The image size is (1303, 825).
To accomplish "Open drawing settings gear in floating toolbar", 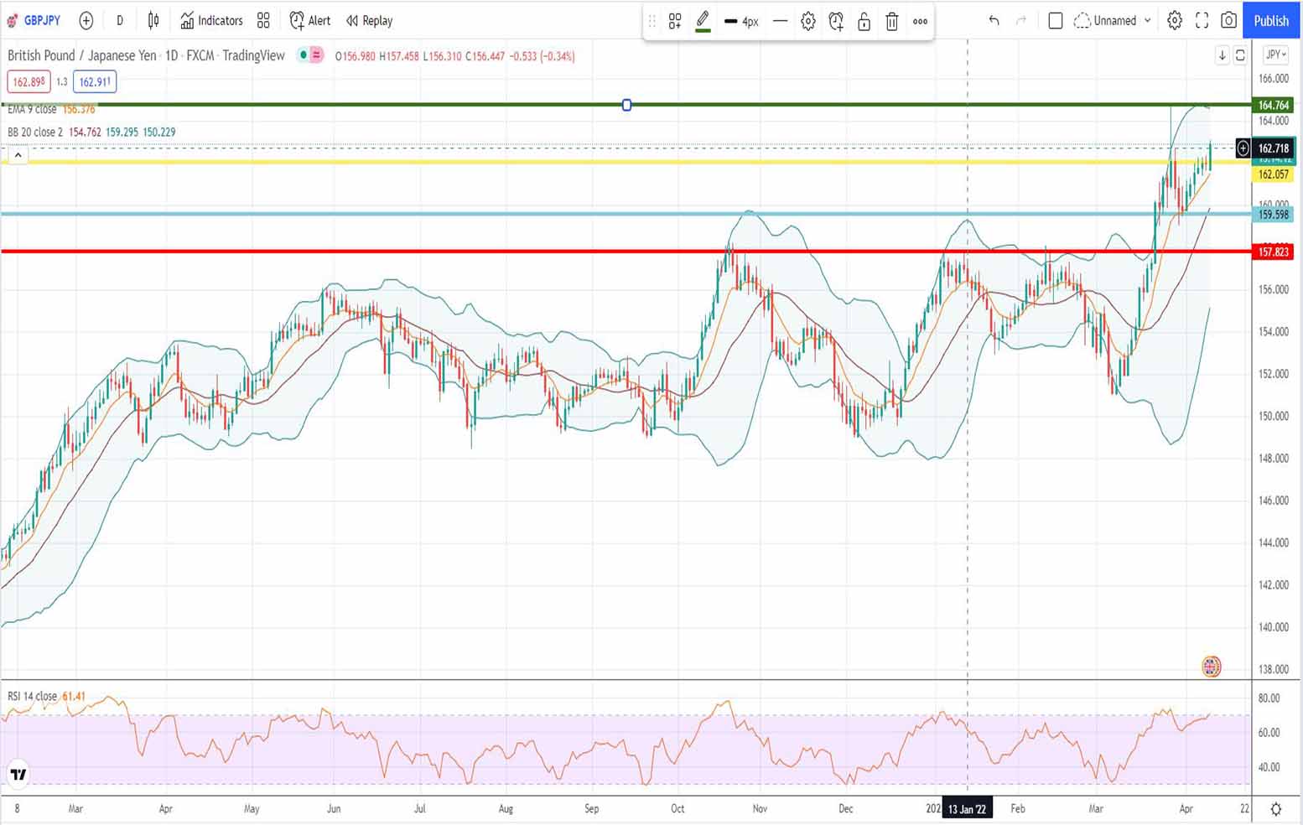I will tap(807, 22).
